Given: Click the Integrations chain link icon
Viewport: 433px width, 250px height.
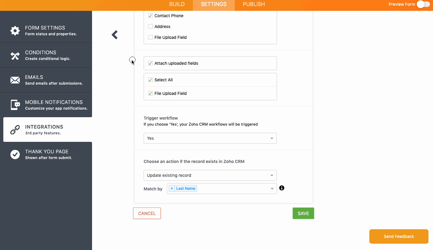Looking at the screenshot, I should pos(15,130).
